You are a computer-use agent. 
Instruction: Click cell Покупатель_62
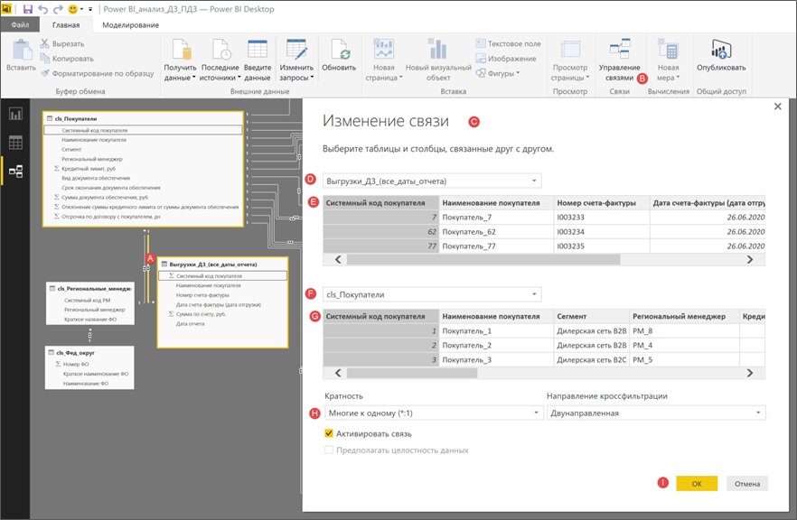(496, 231)
